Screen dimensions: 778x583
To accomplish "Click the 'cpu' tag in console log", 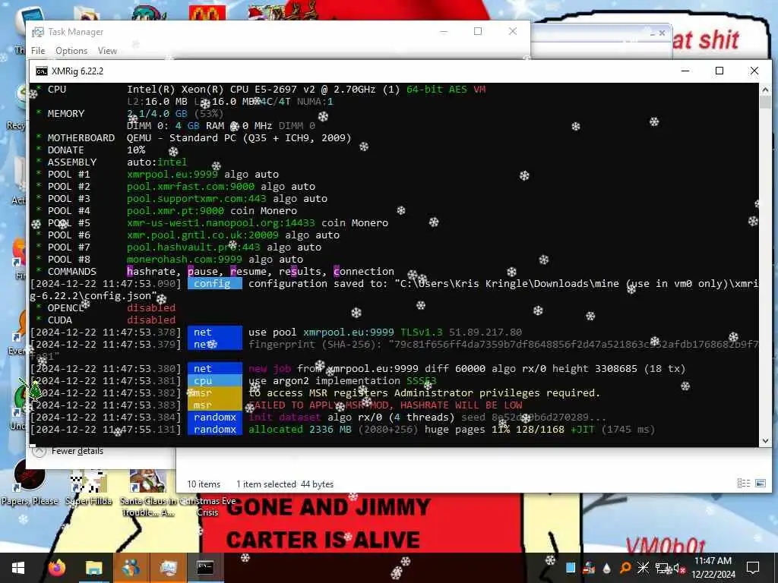I will tap(215, 381).
